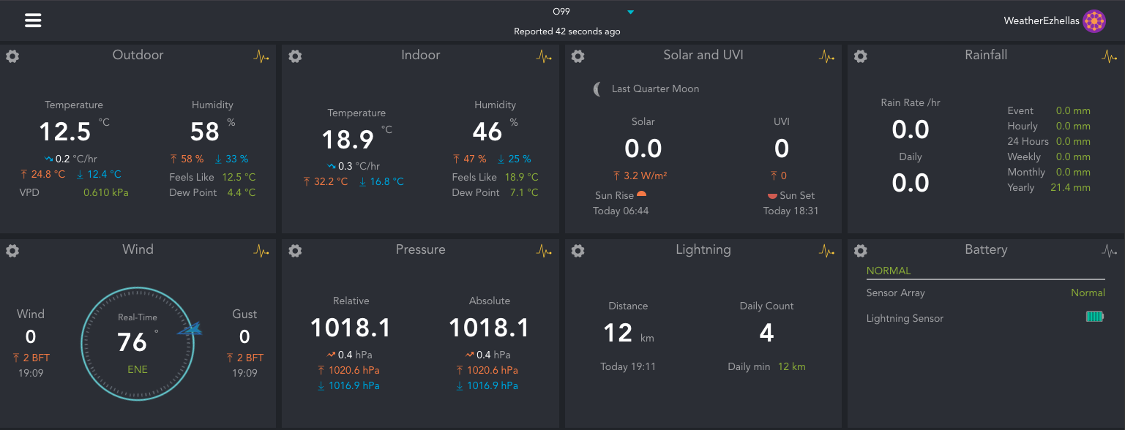Open Lightning panel graph icon
Screen dimensions: 1125x430
tap(826, 251)
